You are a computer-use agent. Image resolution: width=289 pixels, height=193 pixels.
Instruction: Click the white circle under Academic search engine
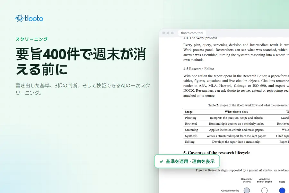264,190
